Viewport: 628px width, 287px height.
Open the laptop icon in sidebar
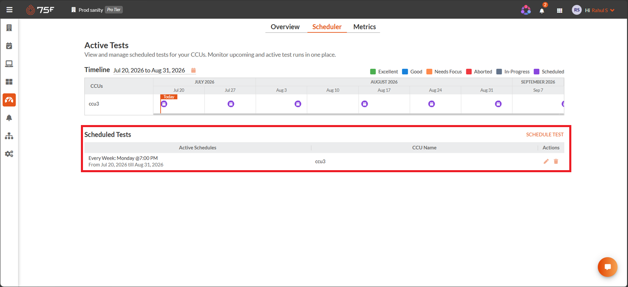coord(9,64)
